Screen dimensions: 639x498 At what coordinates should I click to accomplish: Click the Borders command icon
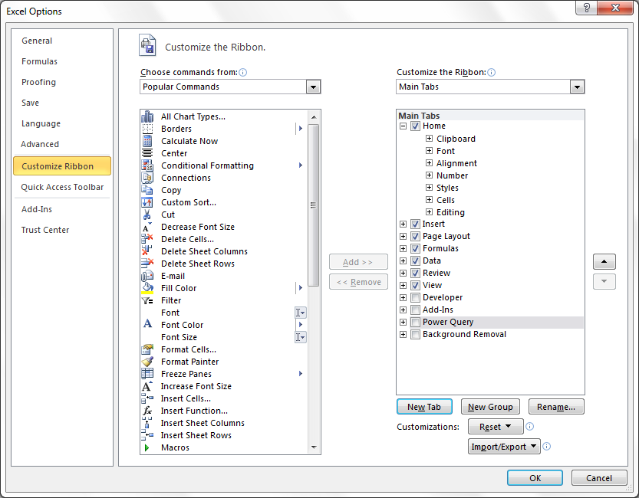[147, 129]
